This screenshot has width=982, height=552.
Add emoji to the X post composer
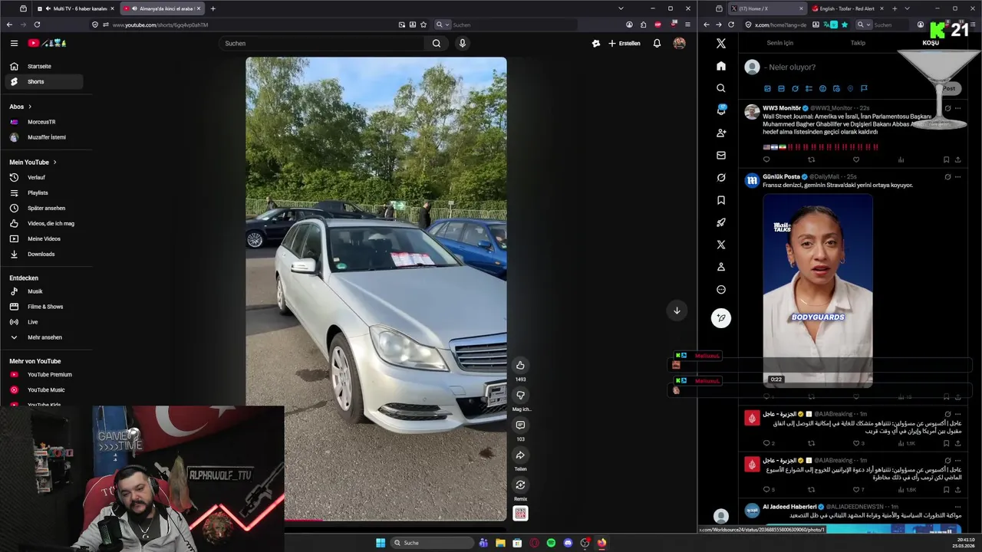822,89
